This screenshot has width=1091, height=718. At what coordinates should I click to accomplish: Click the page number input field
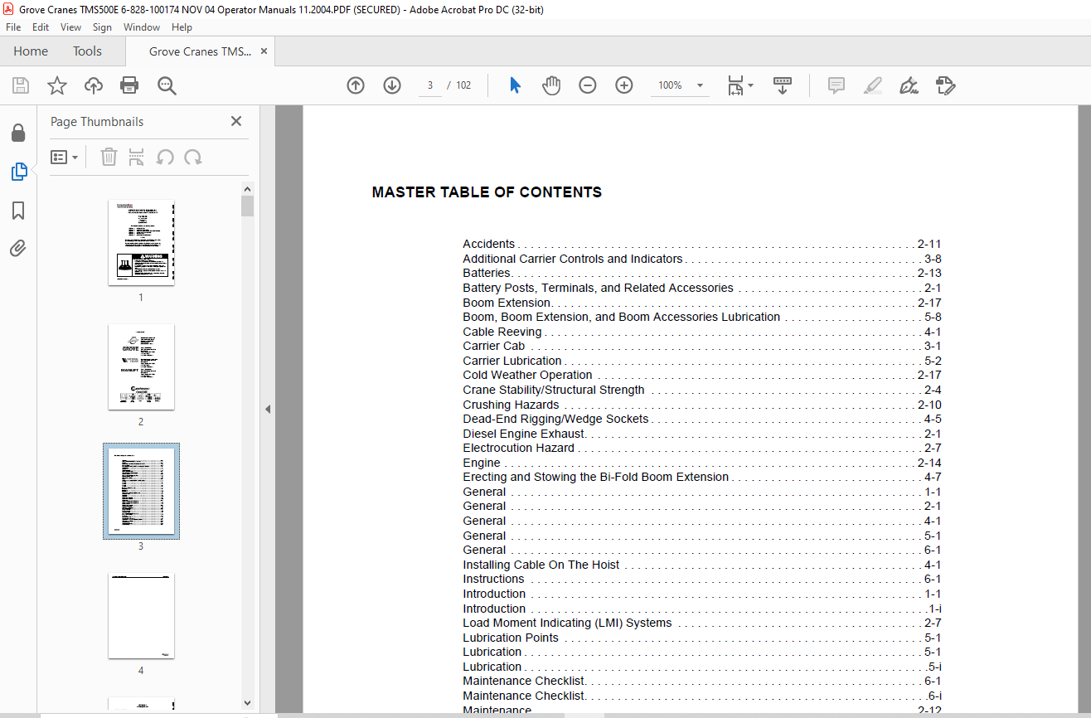pos(430,85)
